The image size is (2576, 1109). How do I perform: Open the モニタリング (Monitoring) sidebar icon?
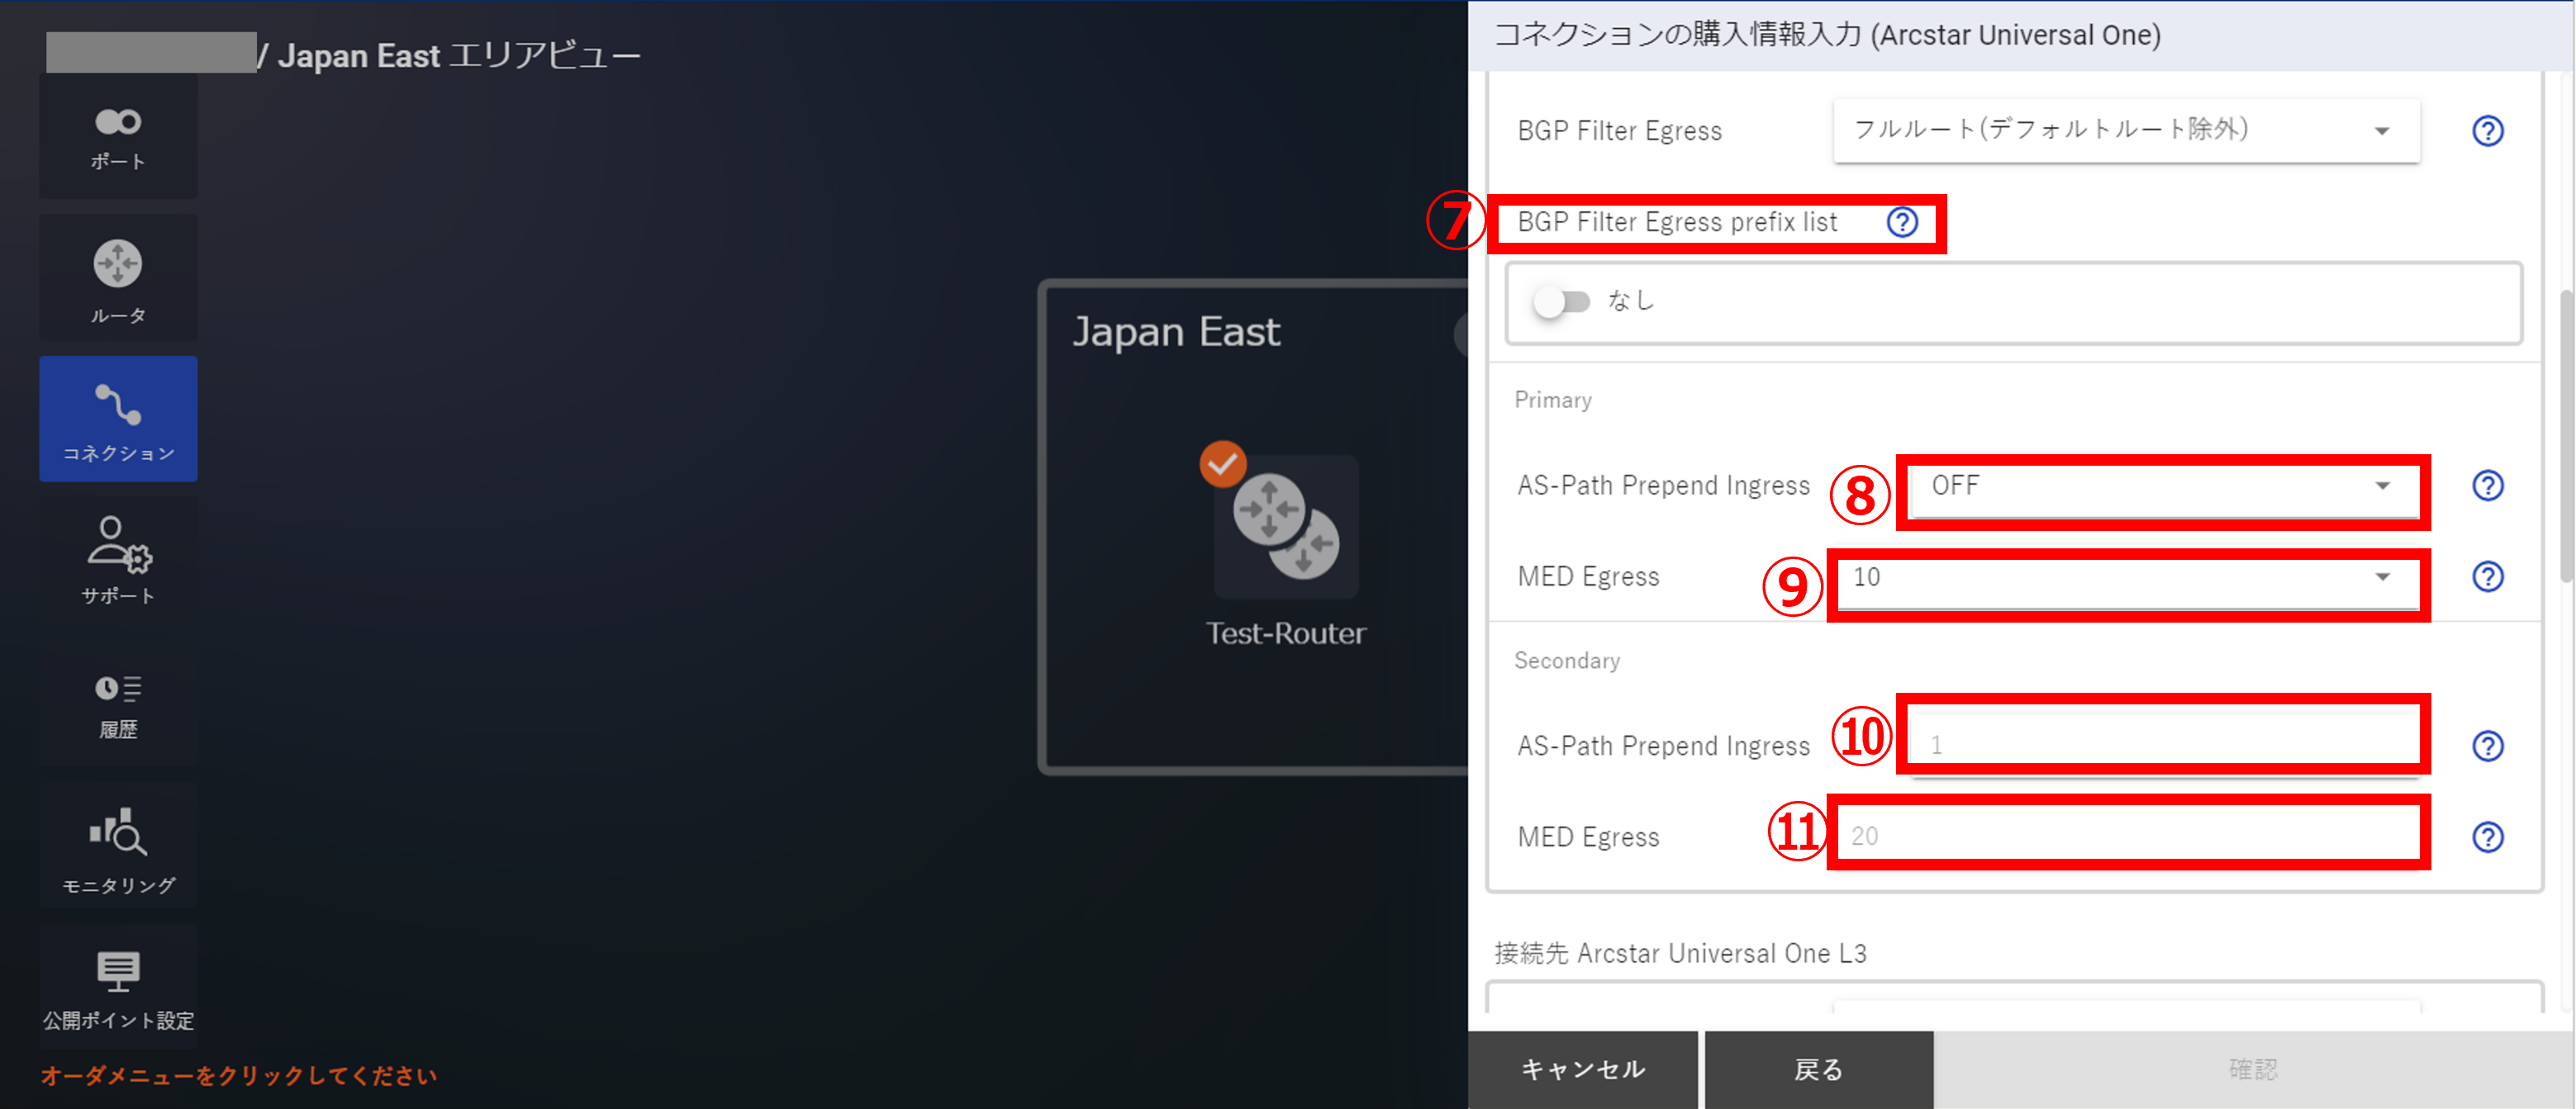[x=118, y=847]
